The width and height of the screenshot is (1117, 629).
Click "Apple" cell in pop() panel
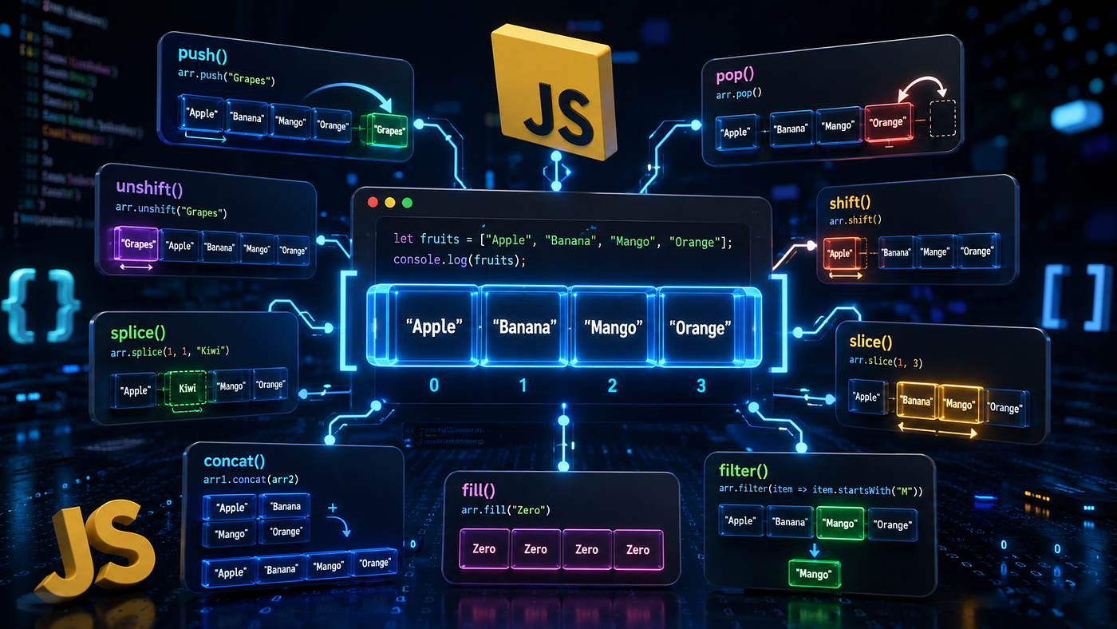coord(736,133)
